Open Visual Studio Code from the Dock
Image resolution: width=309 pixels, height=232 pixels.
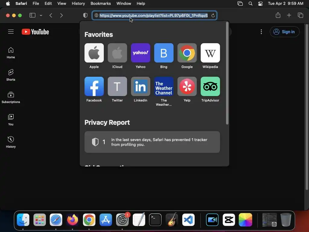[188, 220]
